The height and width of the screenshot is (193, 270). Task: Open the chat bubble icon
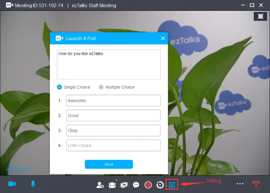(136, 185)
